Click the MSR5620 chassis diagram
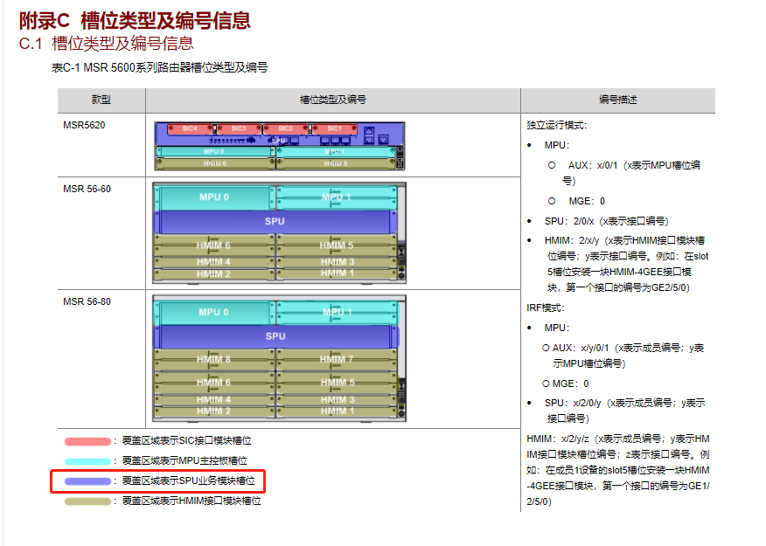 coord(280,146)
